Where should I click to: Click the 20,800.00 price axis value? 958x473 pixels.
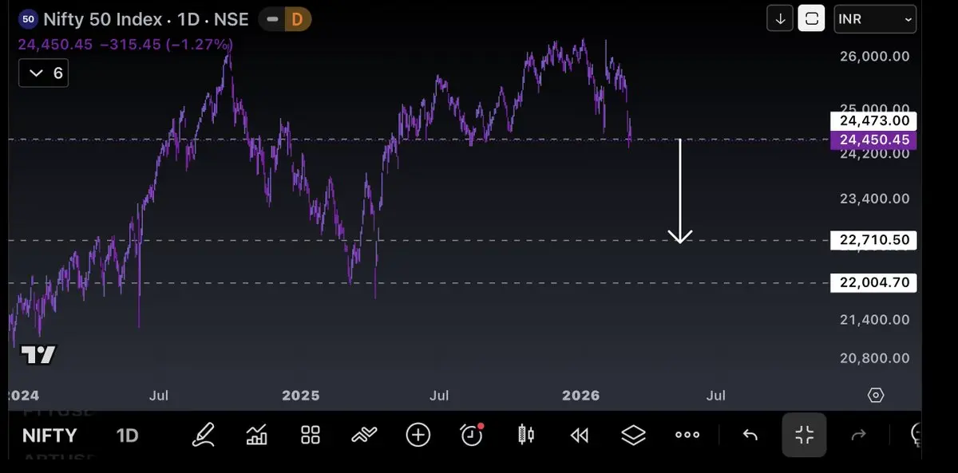tap(873, 358)
